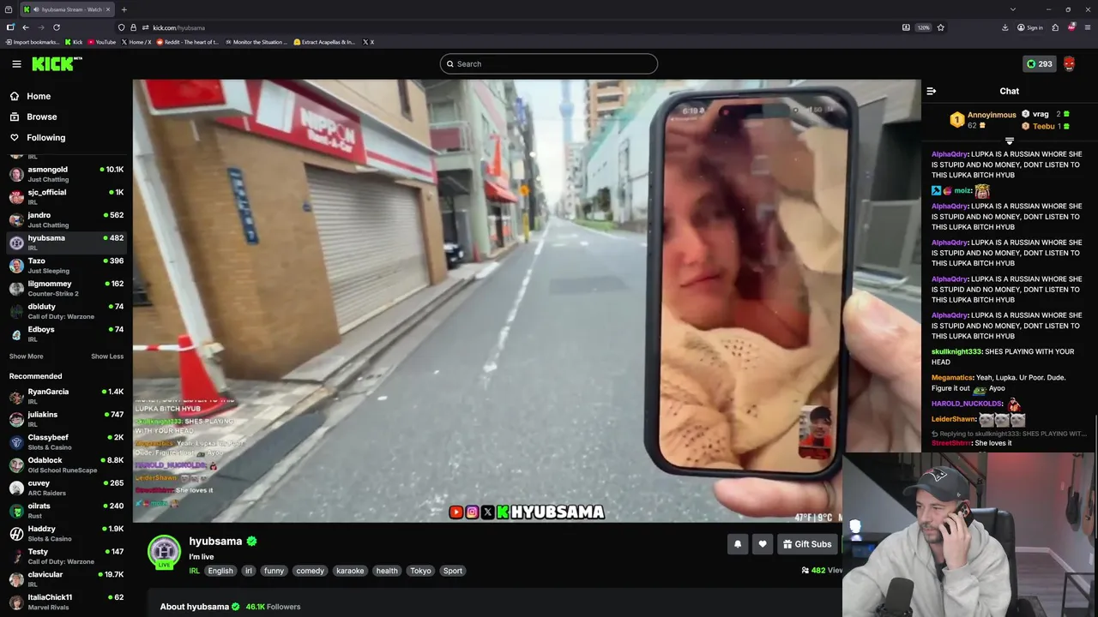Open the Browse sidebar item
The width and height of the screenshot is (1098, 617).
(41, 117)
